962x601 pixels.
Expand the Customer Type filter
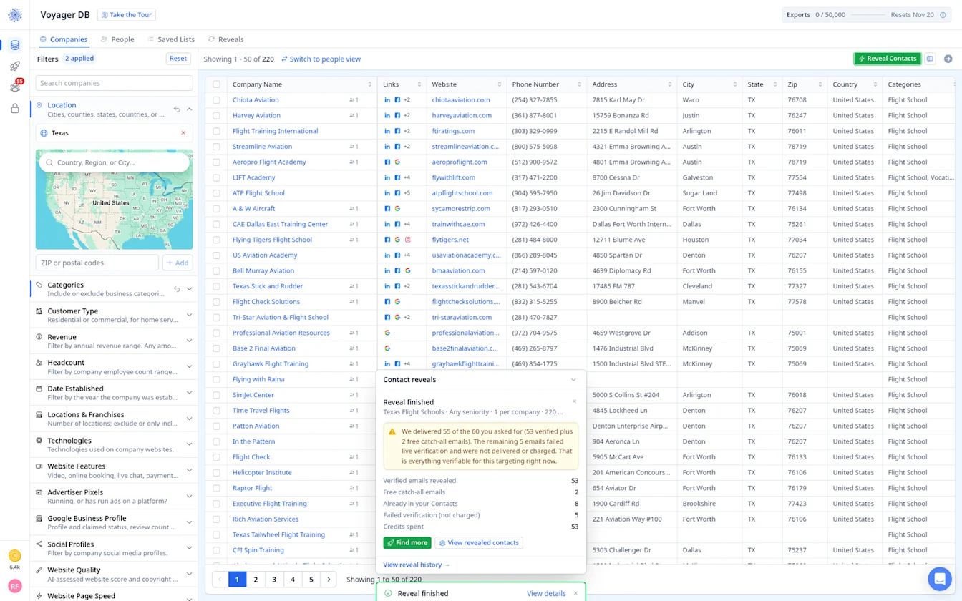point(189,315)
